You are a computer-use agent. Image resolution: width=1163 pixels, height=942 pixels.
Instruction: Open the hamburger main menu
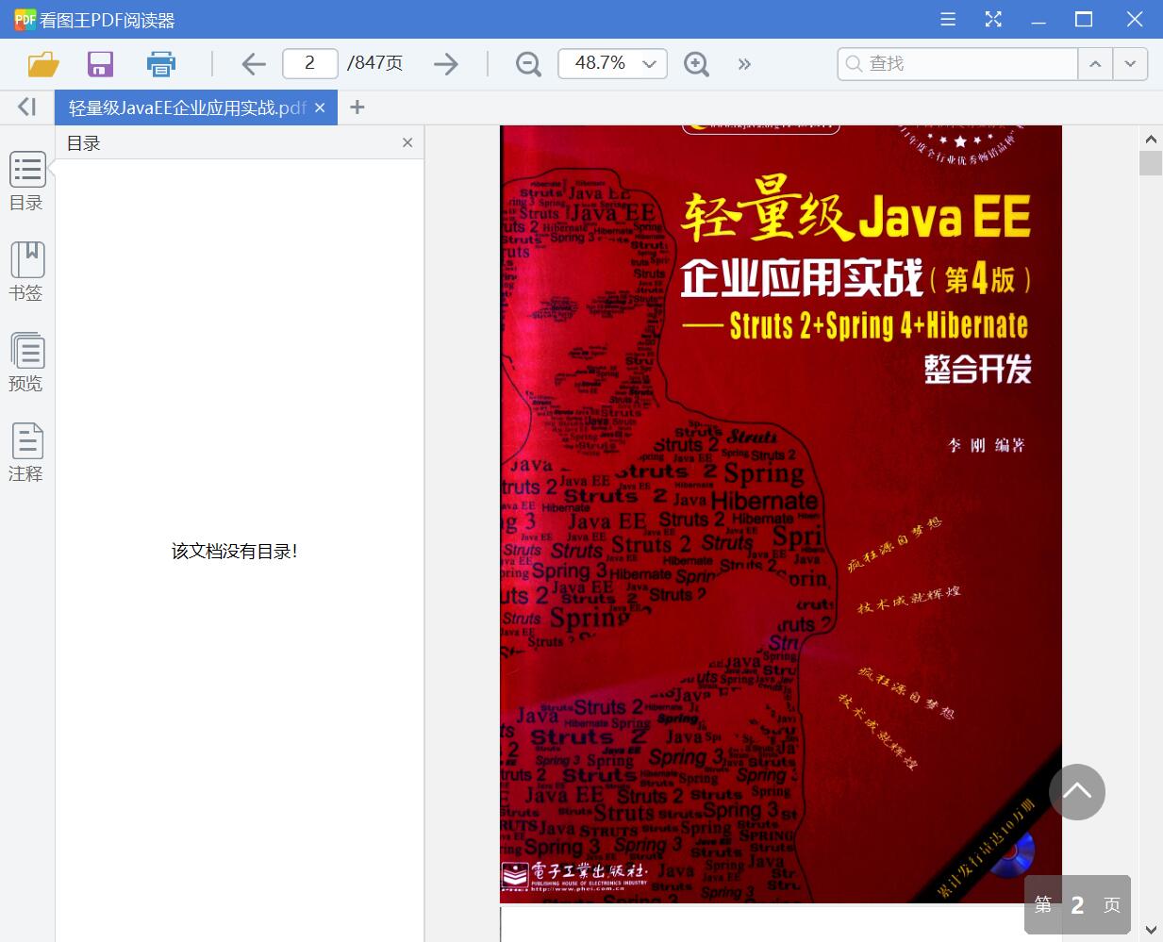click(949, 19)
